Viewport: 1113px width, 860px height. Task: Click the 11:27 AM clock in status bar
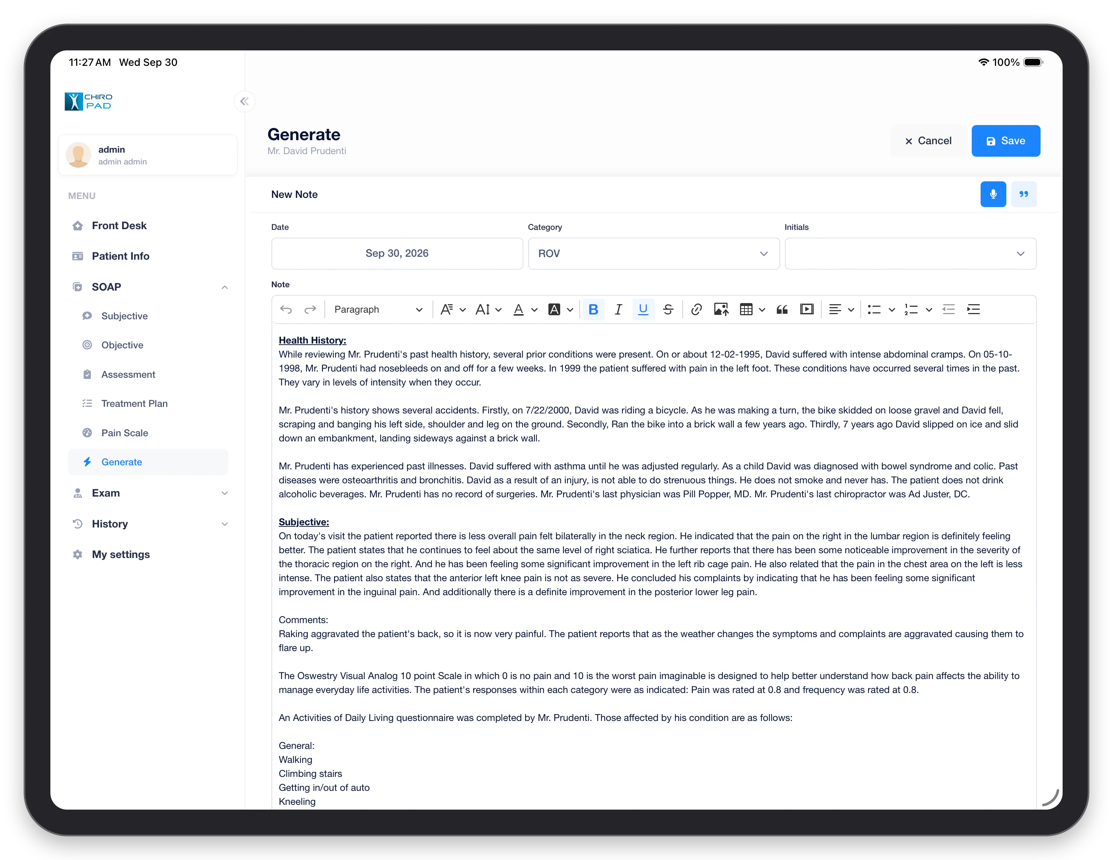[x=90, y=62]
